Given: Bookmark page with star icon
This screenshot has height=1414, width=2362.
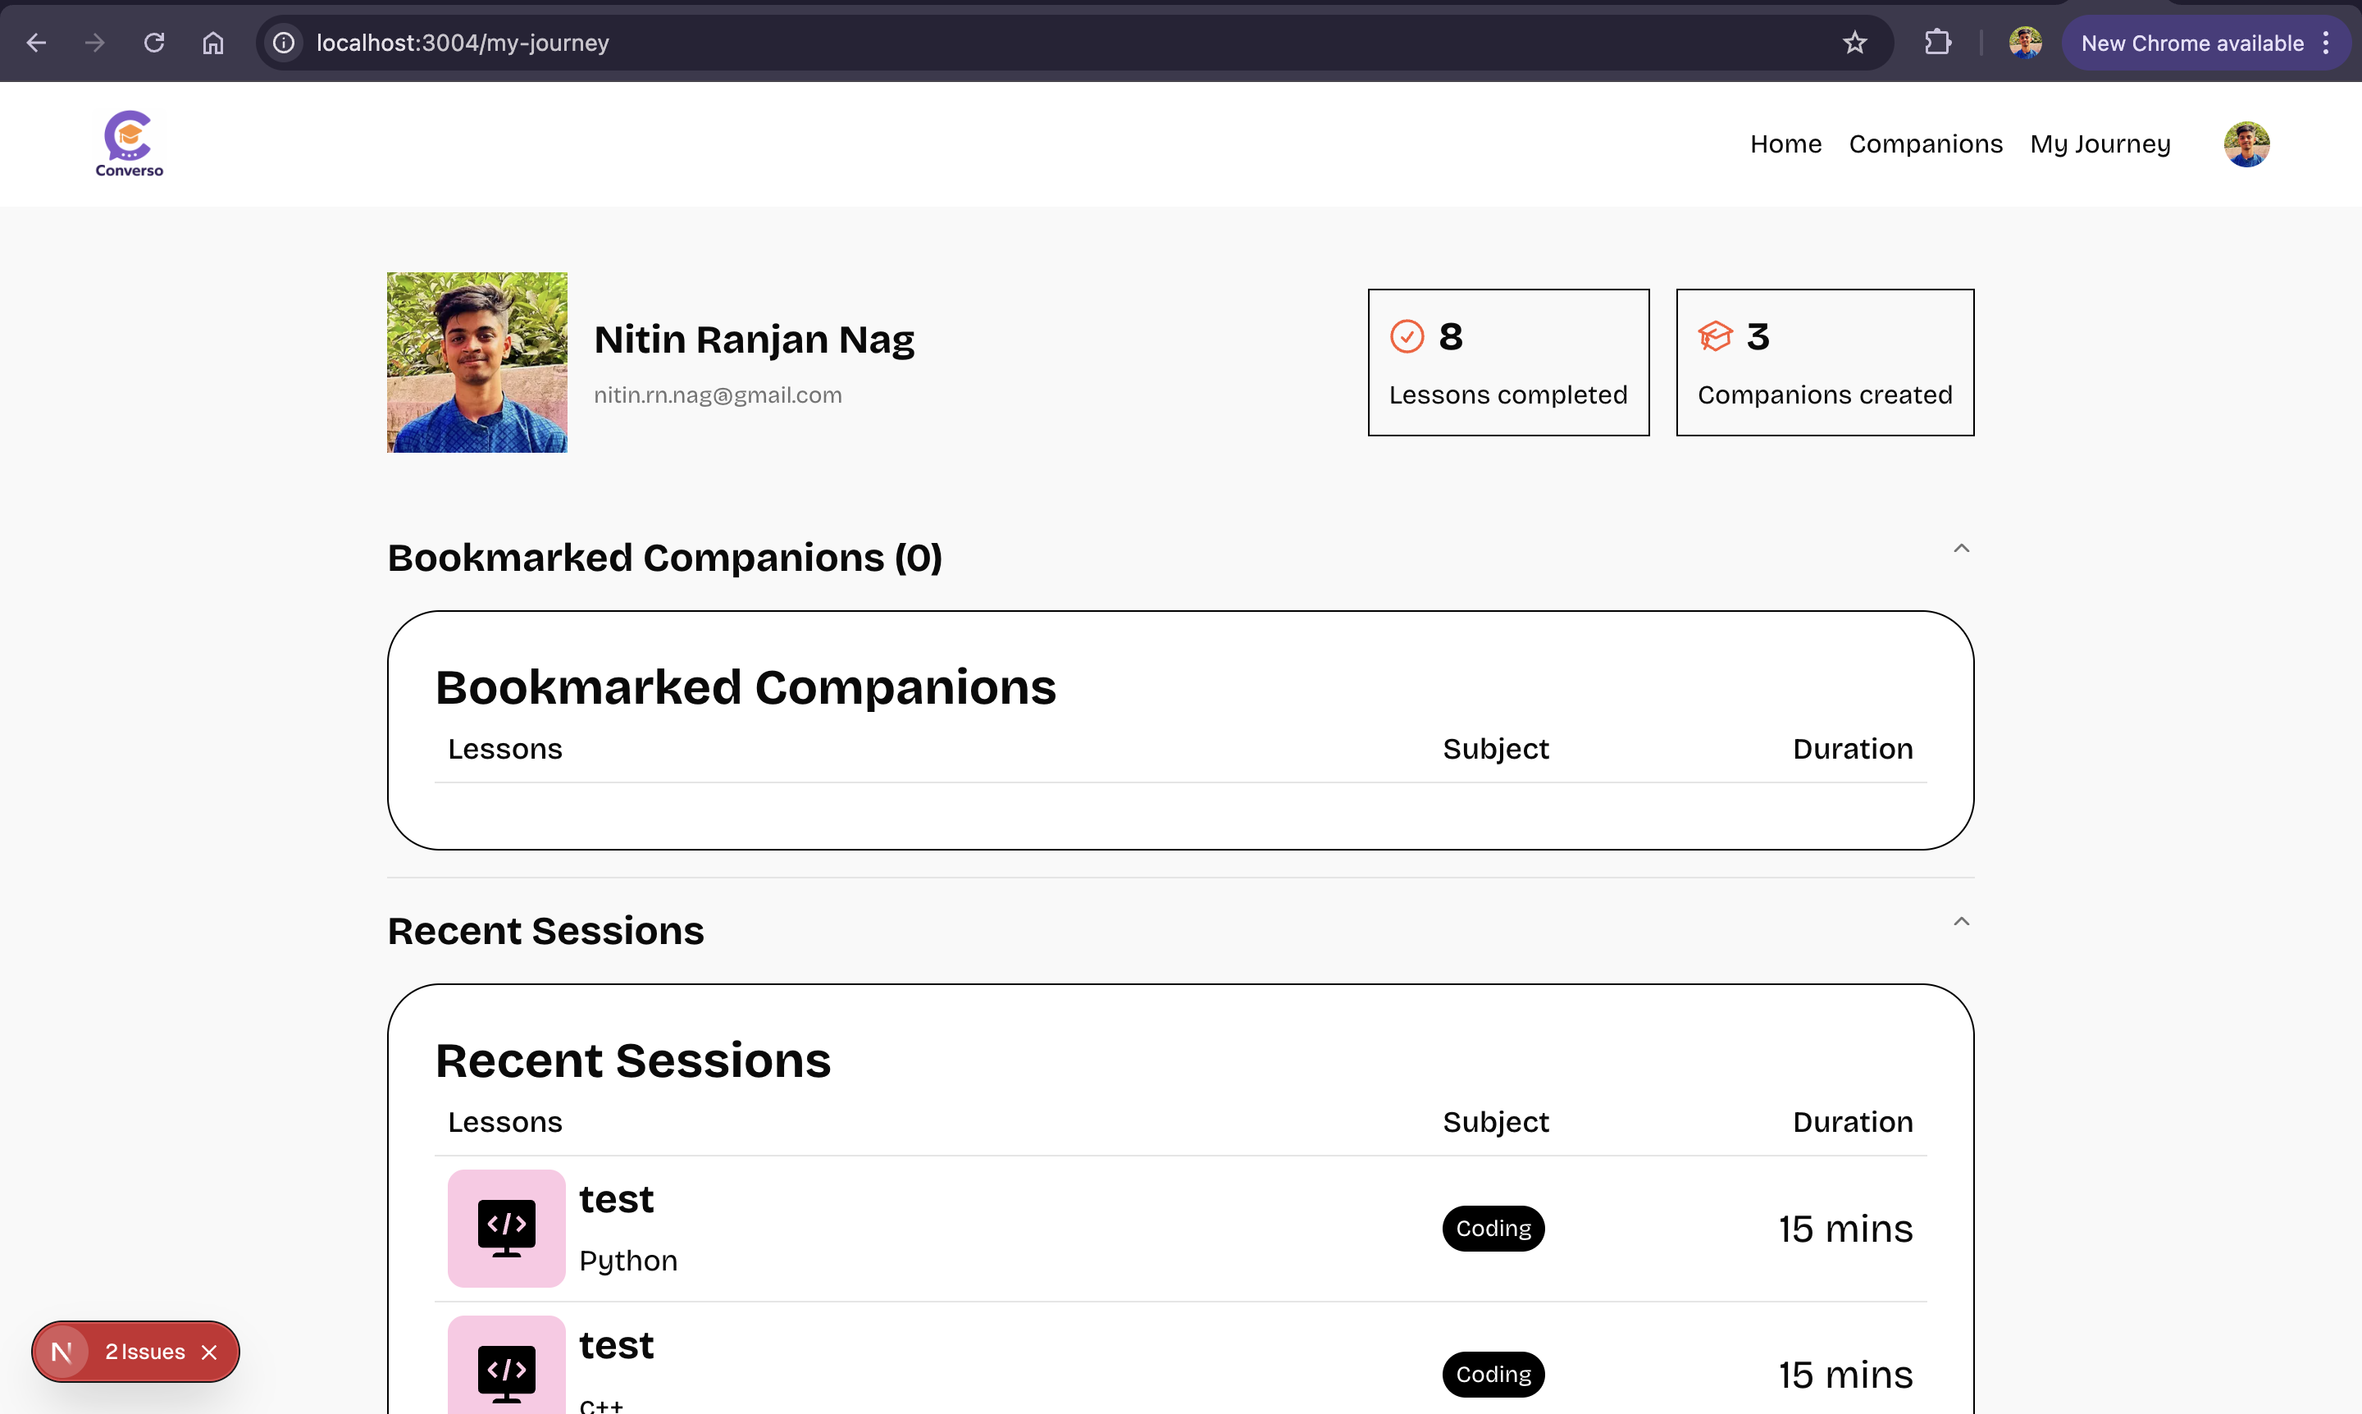Looking at the screenshot, I should [x=1854, y=43].
